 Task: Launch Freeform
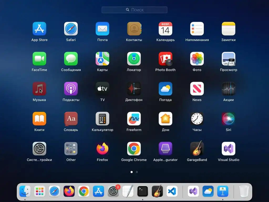click(x=134, y=119)
